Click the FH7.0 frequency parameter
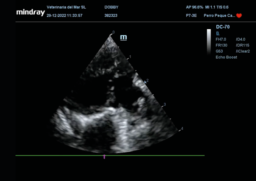Image resolution: width=256 pixels, height=181 pixels. pyautogui.click(x=221, y=39)
